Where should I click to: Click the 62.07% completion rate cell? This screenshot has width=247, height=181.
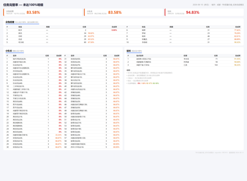[x=91, y=36]
